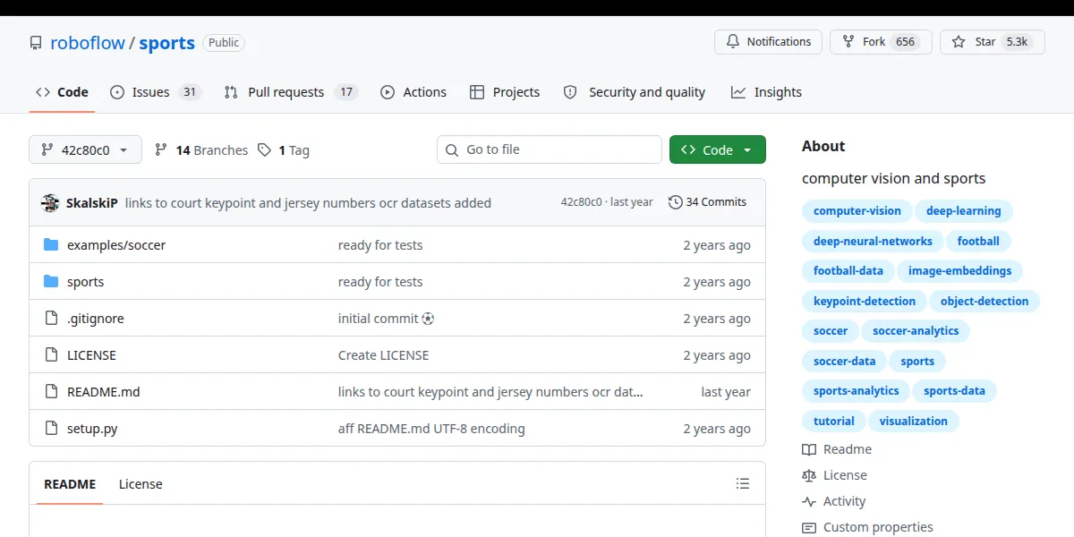Click the history clock icon beside 34 Commits
The width and height of the screenshot is (1074, 537).
[x=676, y=202]
